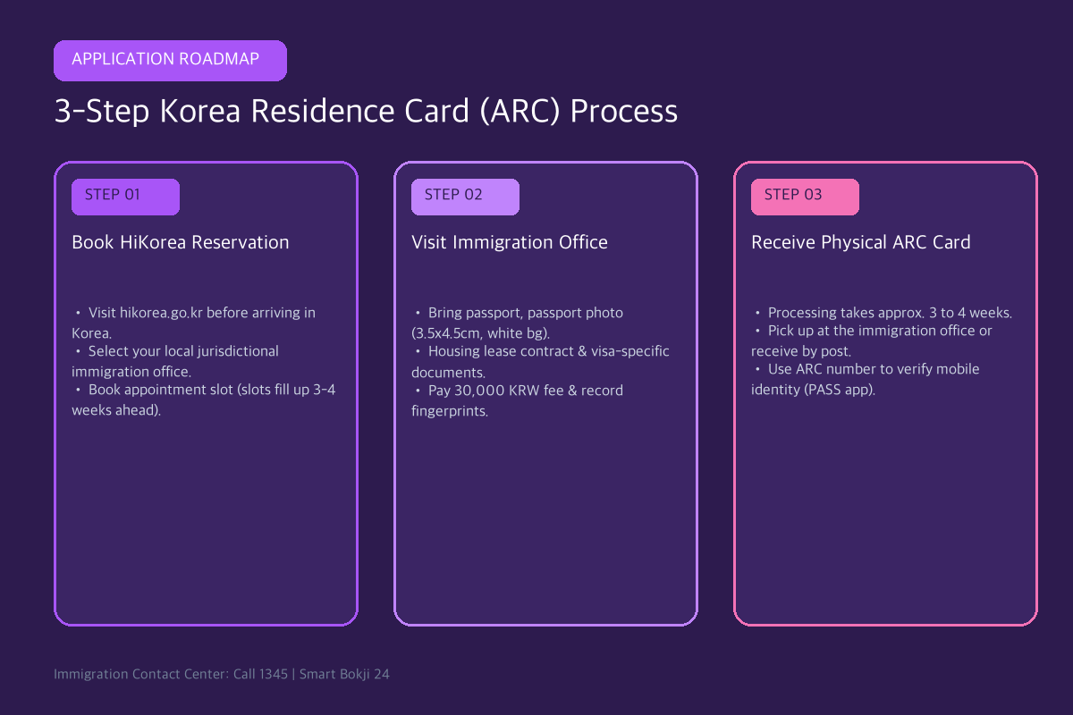This screenshot has width=1073, height=715.
Task: Click 'Select your local jurisdictional immigration office' bullet
Action: click(175, 361)
